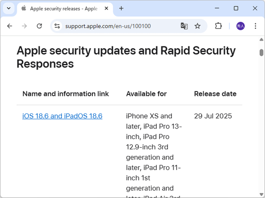Bookmark this page with the star icon
Viewport: 265px width, 198px height.
click(x=197, y=26)
